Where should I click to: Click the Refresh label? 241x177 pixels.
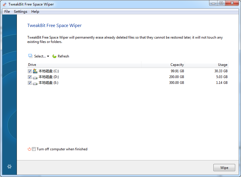63,56
